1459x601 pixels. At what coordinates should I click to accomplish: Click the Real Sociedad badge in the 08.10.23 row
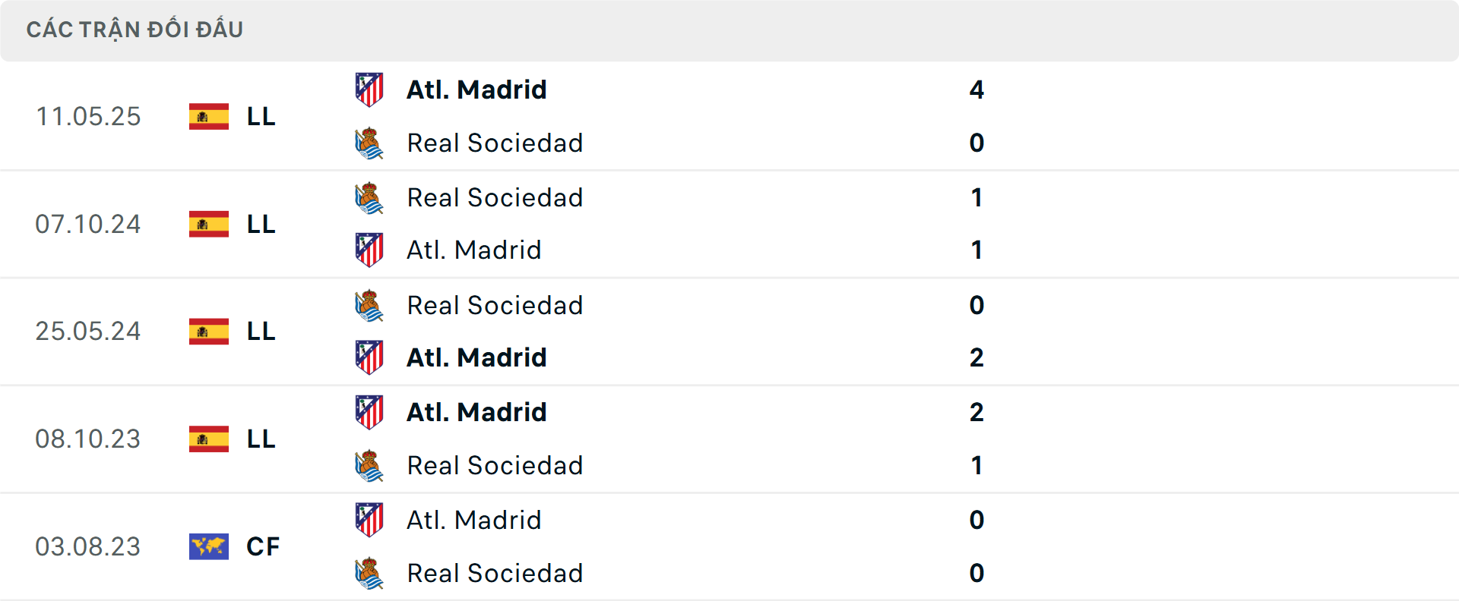click(x=370, y=465)
